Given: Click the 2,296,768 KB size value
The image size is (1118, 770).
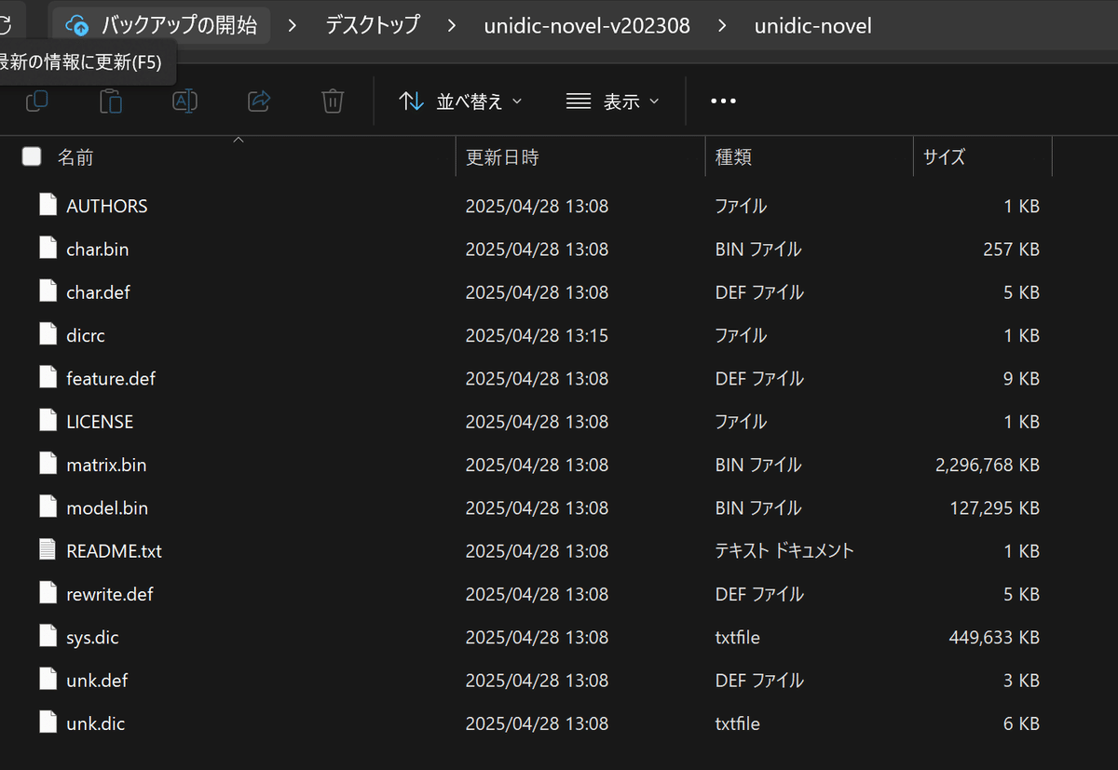Looking at the screenshot, I should [988, 465].
